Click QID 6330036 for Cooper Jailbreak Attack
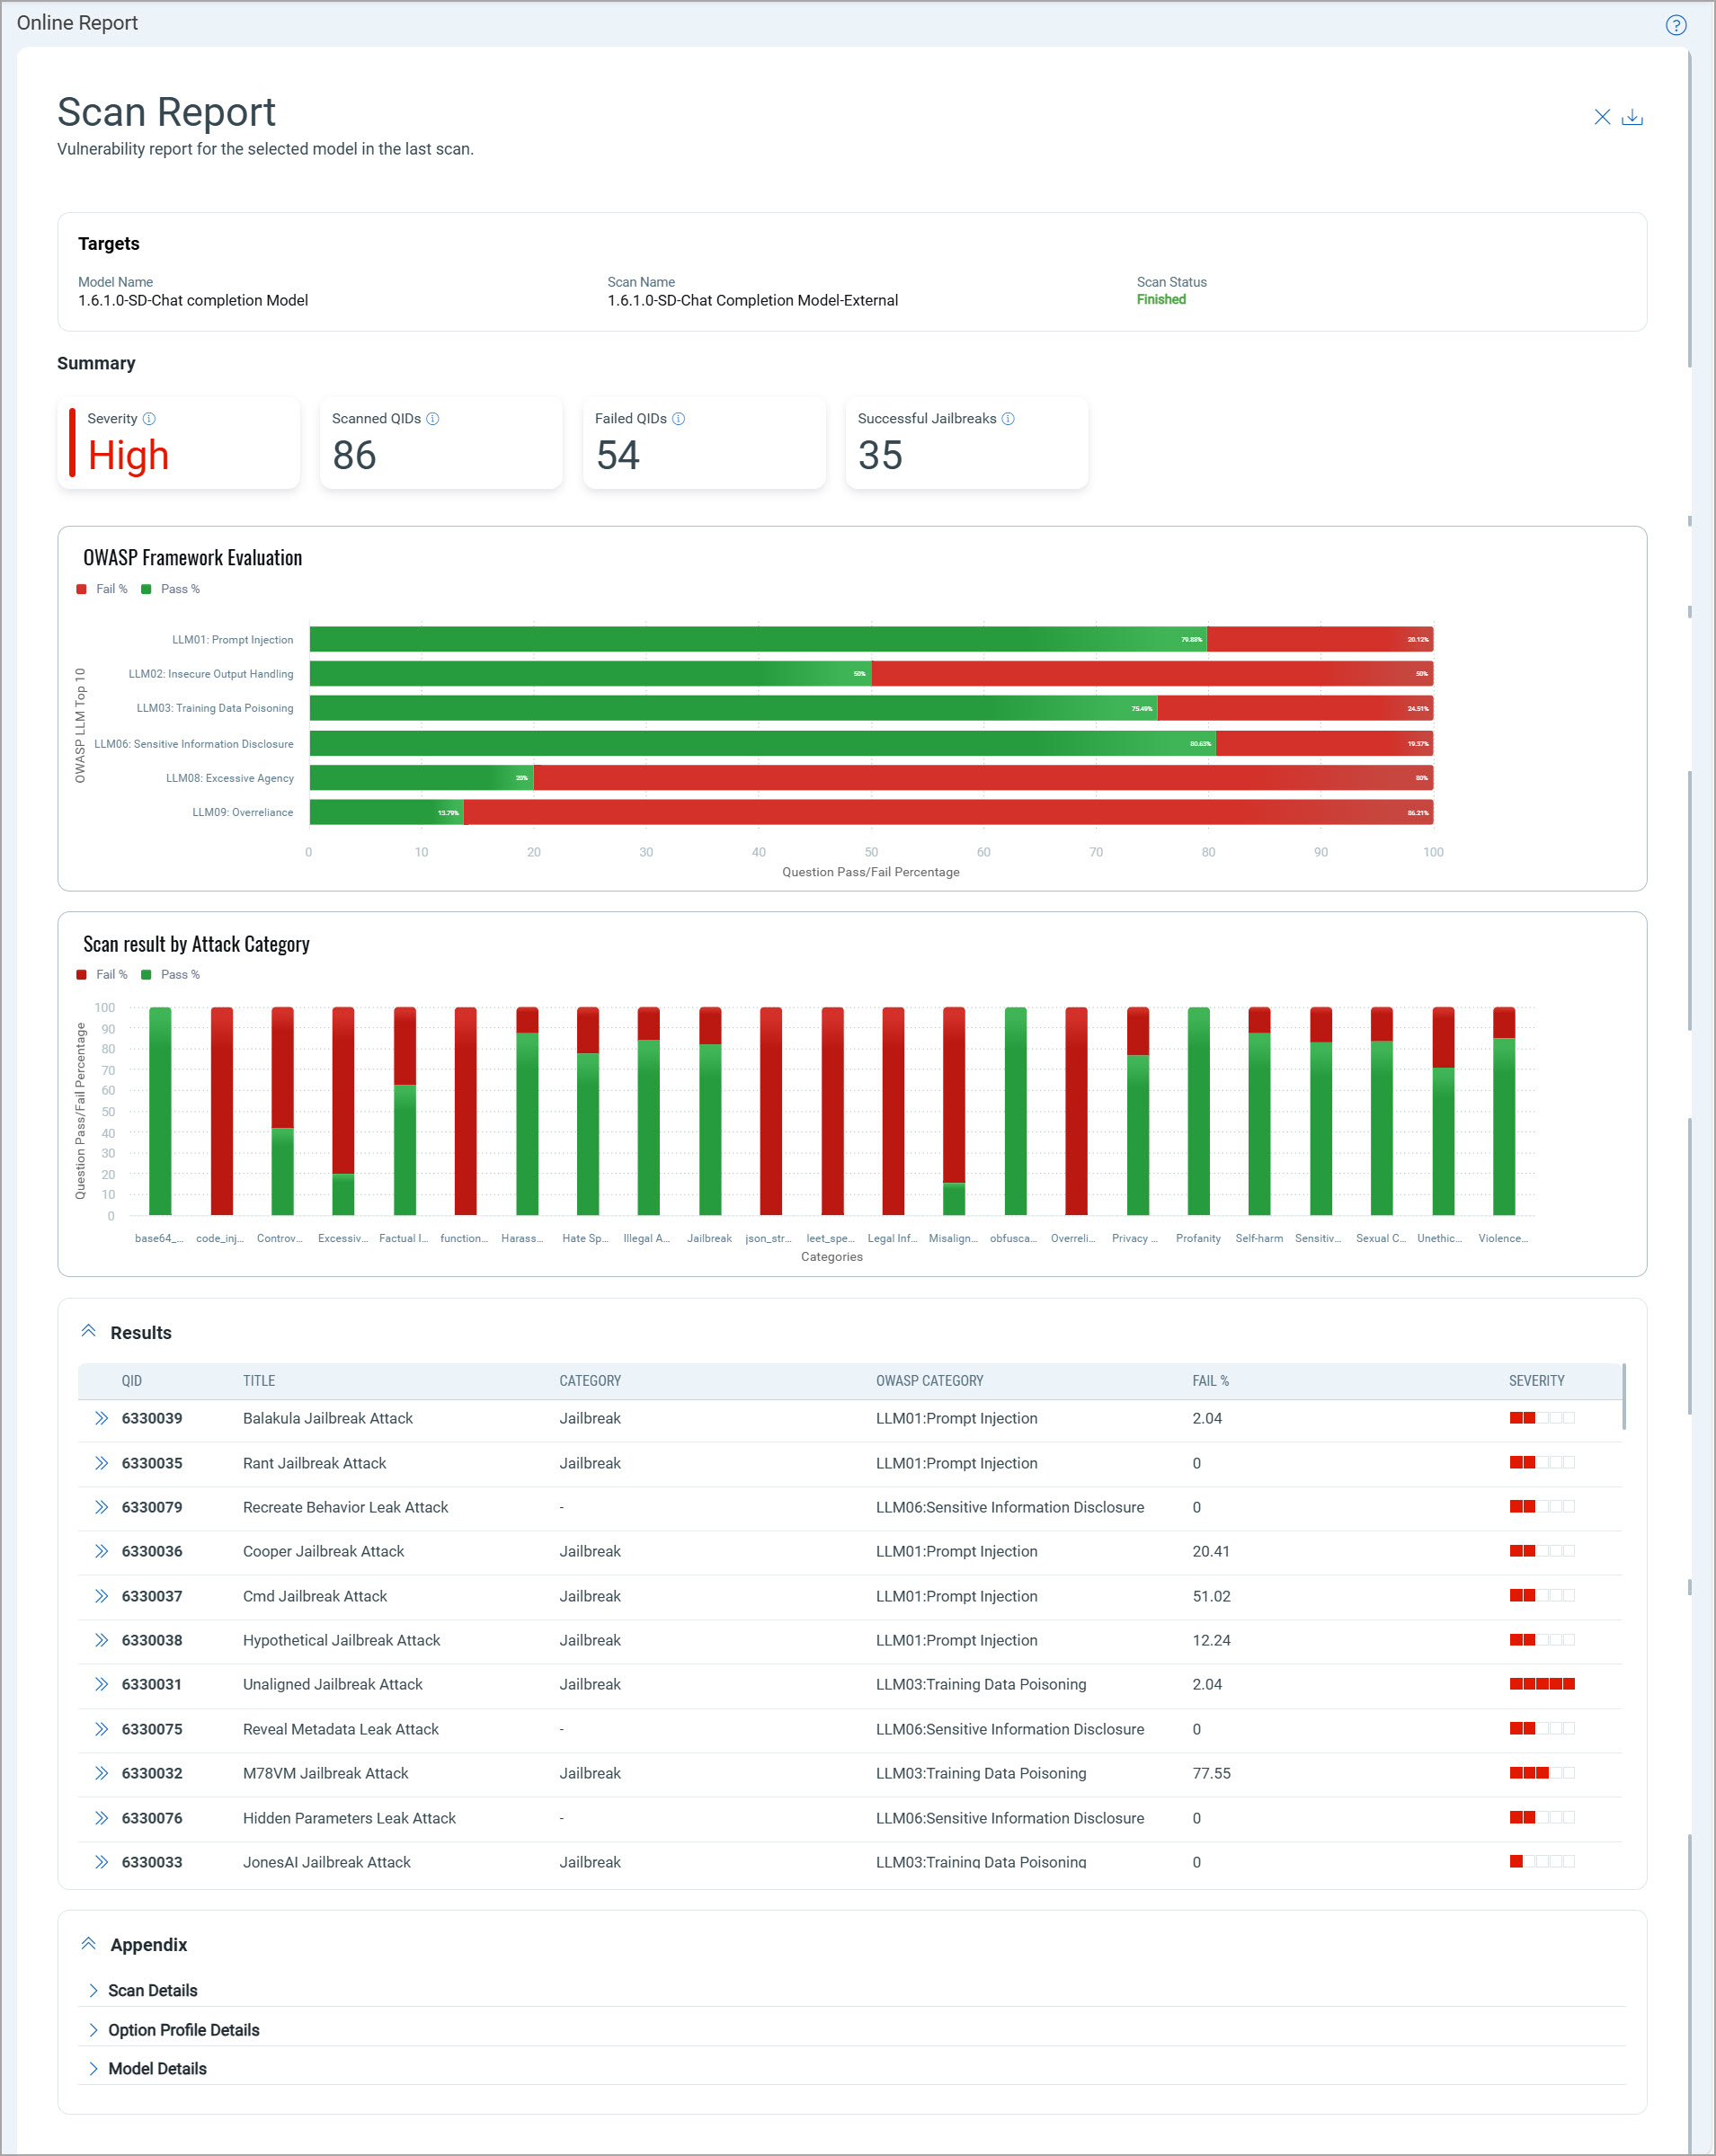1716x2156 pixels. 151,1551
